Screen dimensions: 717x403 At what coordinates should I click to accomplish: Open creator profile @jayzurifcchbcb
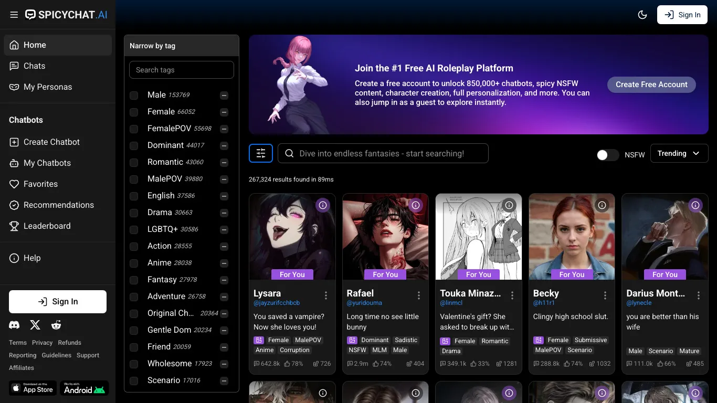[x=277, y=303]
